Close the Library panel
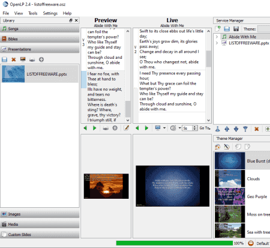 coord(76,20)
